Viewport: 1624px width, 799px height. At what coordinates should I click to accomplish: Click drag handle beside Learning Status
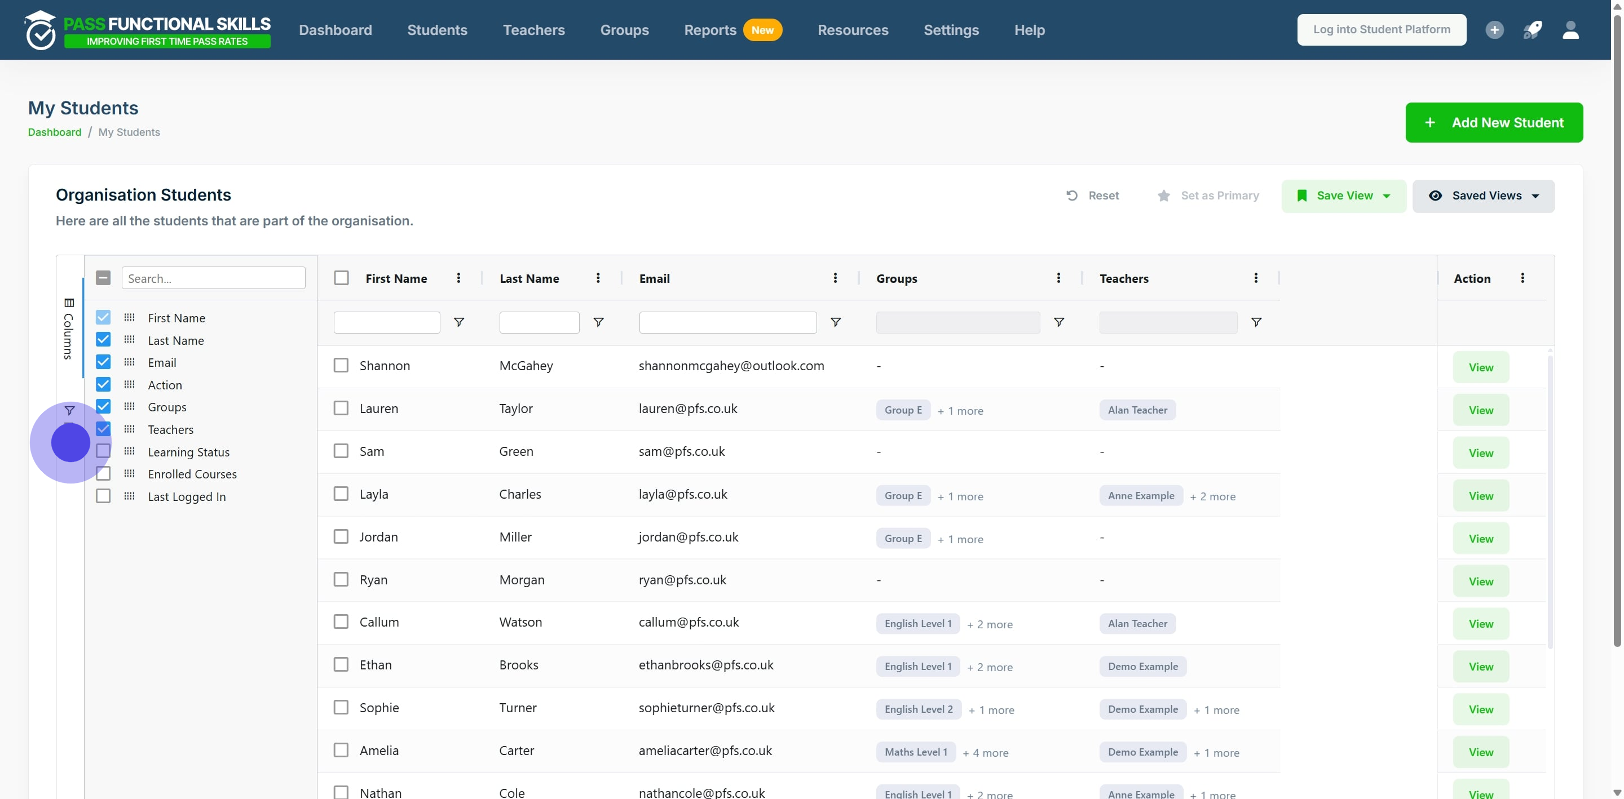pos(129,451)
